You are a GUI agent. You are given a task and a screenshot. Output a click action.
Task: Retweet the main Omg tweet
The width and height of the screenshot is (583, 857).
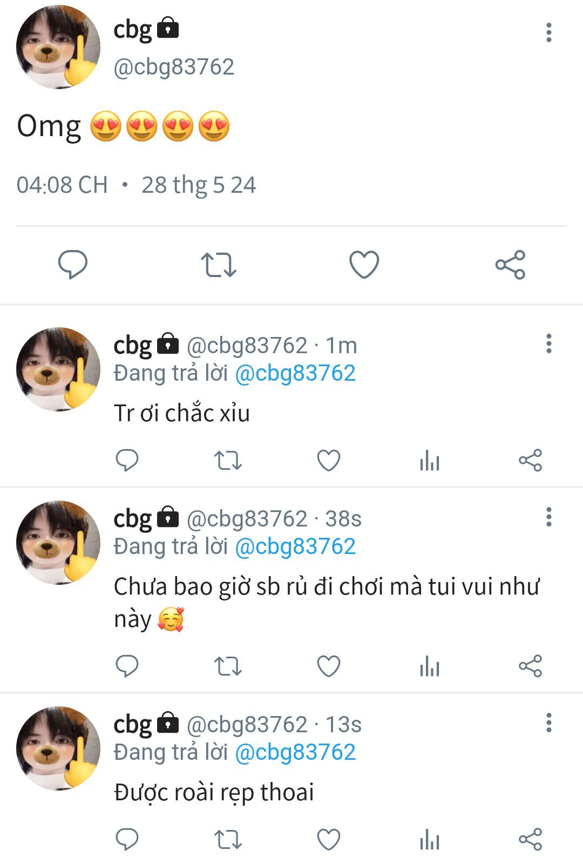click(x=219, y=265)
